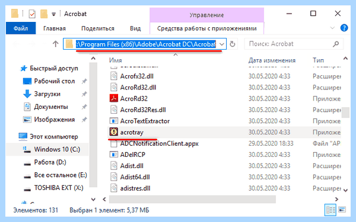Click the adistres.dll gear file icon

pos(114,188)
